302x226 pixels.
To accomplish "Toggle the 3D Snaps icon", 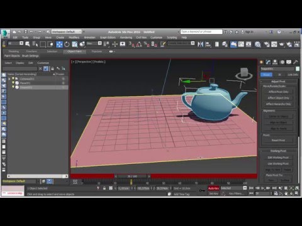I will click(131, 44).
